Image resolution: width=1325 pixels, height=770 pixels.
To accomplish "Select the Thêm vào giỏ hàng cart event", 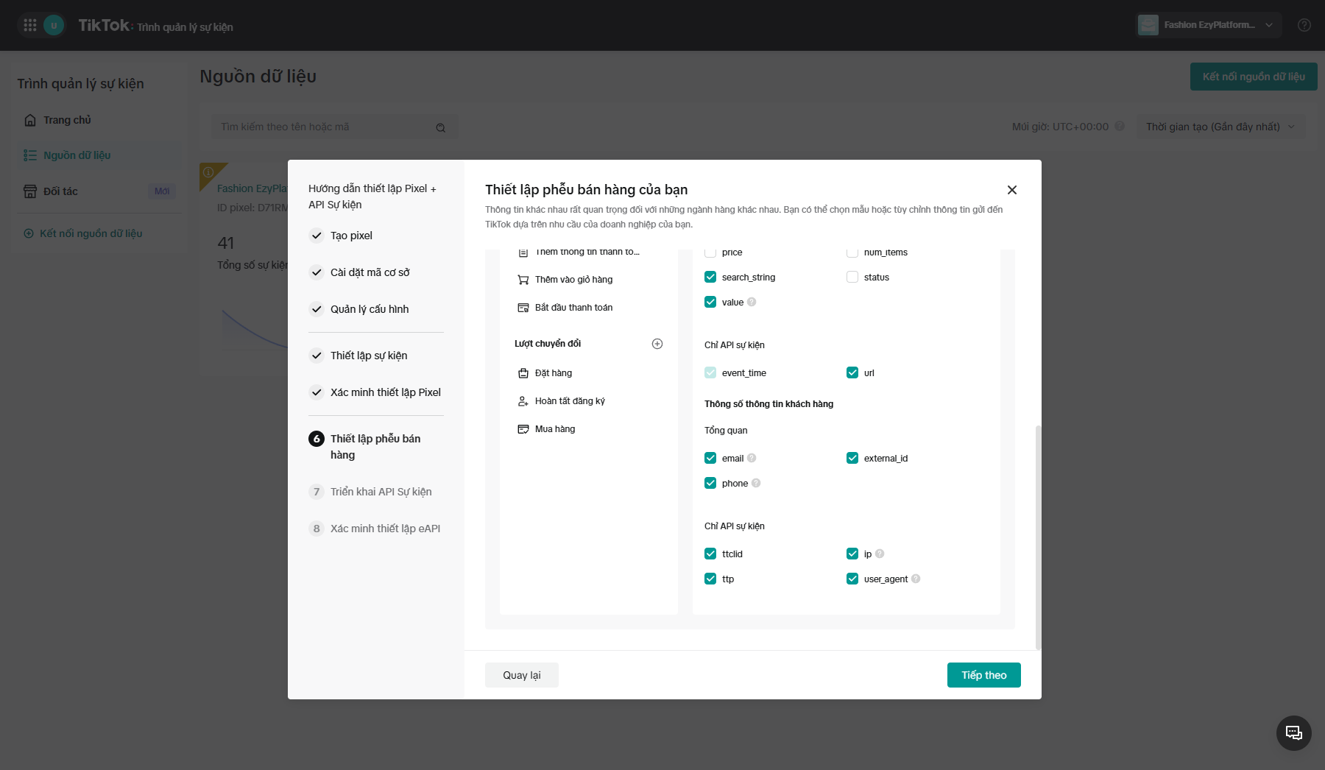I will (x=573, y=280).
